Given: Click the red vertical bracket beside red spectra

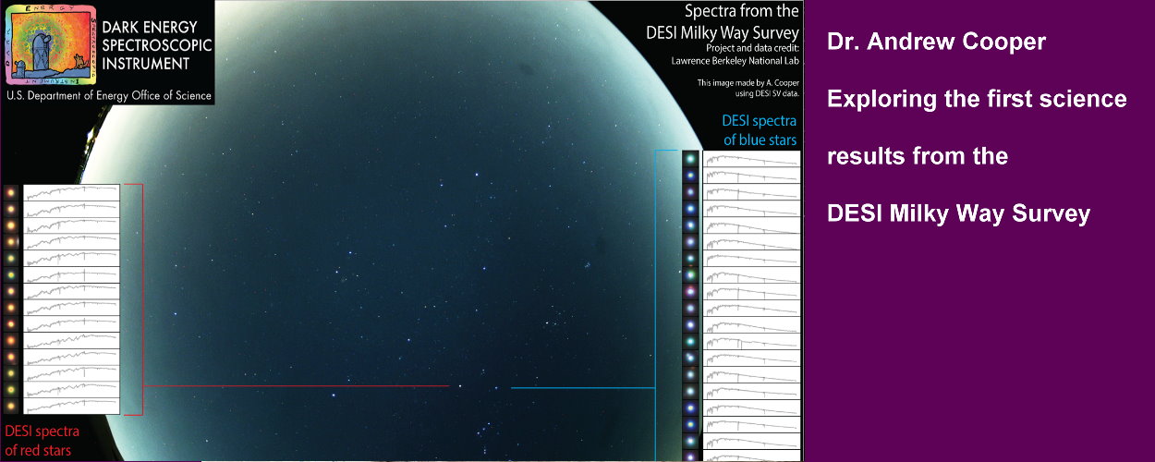Looking at the screenshot, I should [x=142, y=298].
